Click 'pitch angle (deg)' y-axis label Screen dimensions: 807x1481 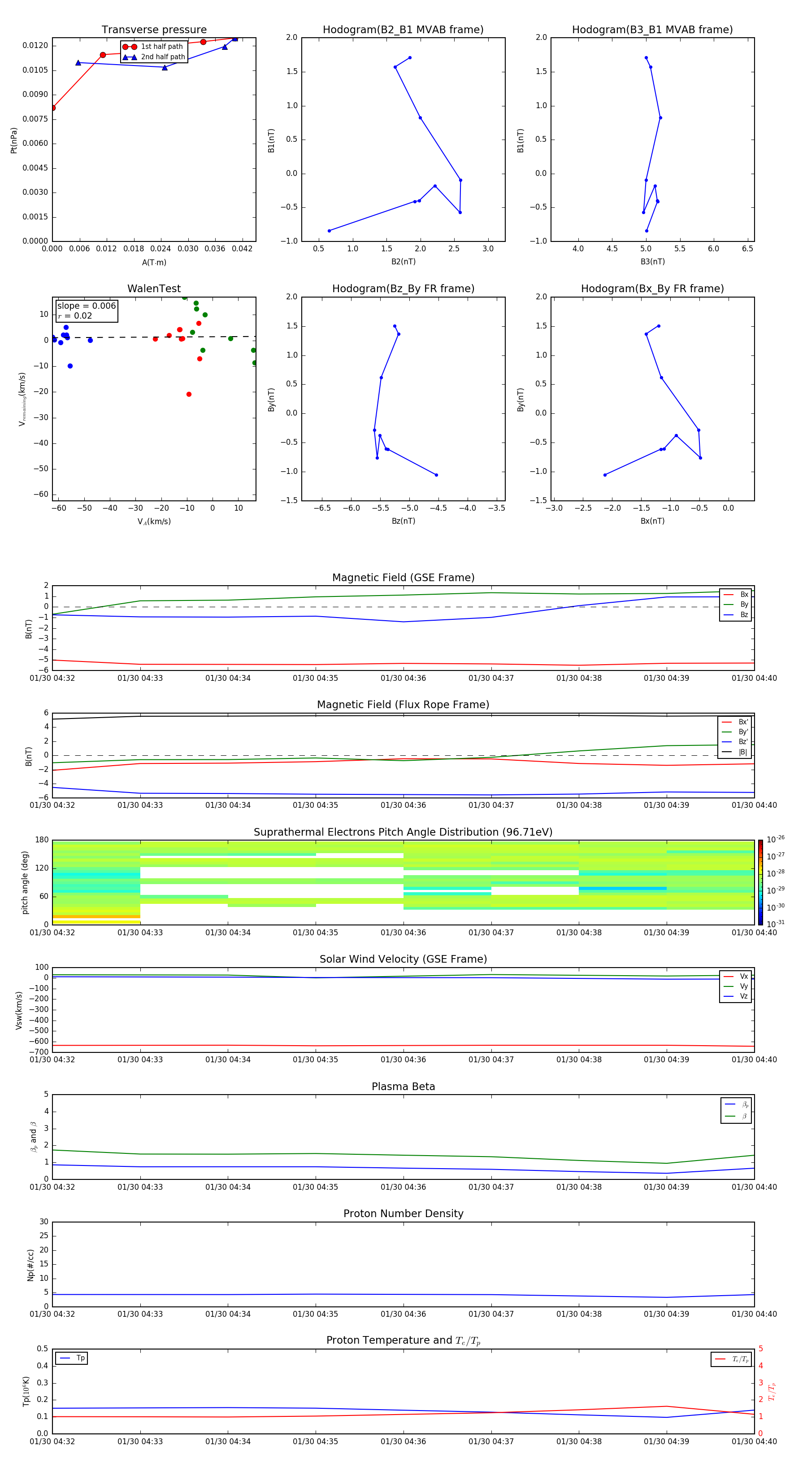pos(25,882)
